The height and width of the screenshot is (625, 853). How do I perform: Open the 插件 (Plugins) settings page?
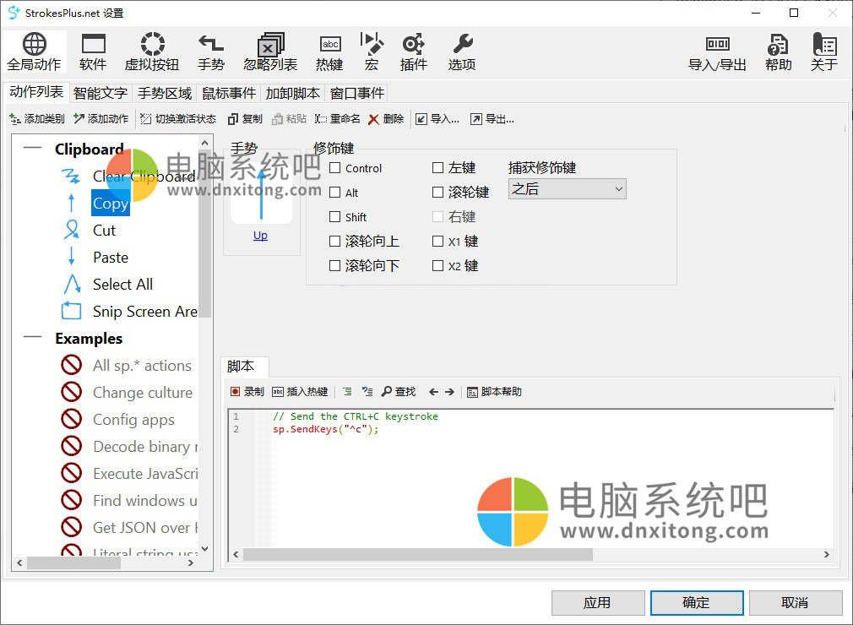pos(414,51)
